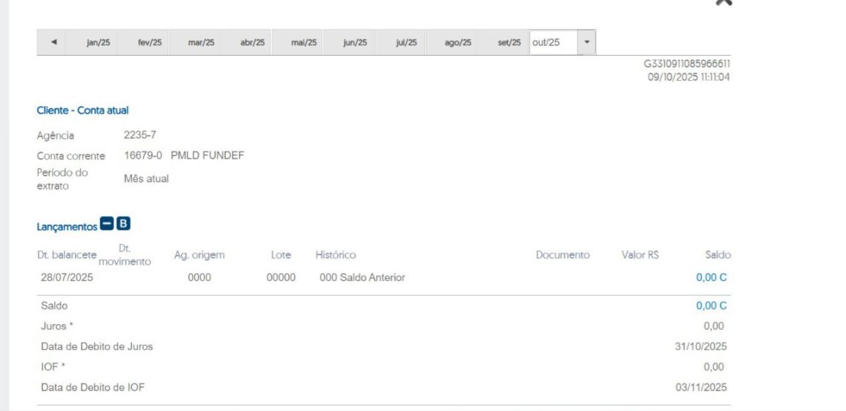This screenshot has height=411, width=846.
Task: Collapse the Lançamentos section with minus icon
Action: (107, 224)
